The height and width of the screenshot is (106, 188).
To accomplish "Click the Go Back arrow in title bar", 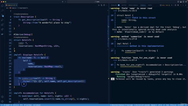I will (63, 2).
